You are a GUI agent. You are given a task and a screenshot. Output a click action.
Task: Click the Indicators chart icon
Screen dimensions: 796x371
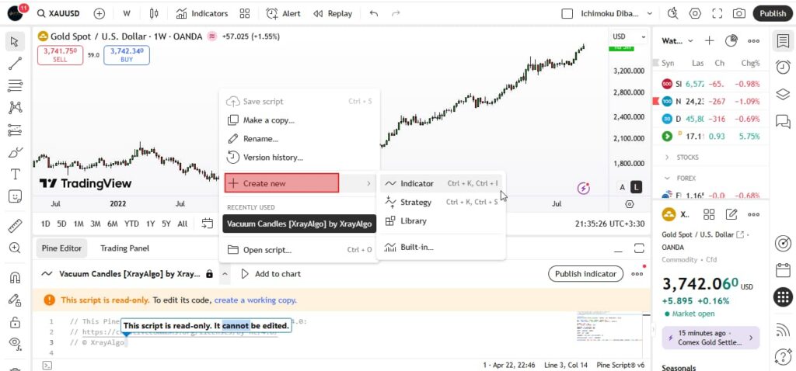click(x=201, y=13)
